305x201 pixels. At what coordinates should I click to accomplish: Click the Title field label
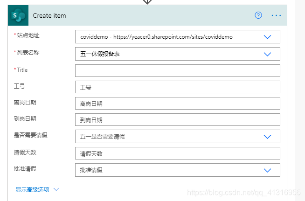22,70
